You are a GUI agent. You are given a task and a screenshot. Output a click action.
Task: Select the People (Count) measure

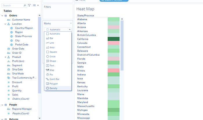tap(21, 113)
